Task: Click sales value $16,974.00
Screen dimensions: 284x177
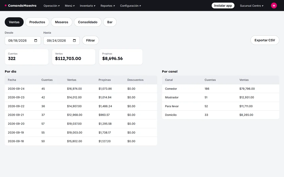Action: pyautogui.click(x=74, y=89)
